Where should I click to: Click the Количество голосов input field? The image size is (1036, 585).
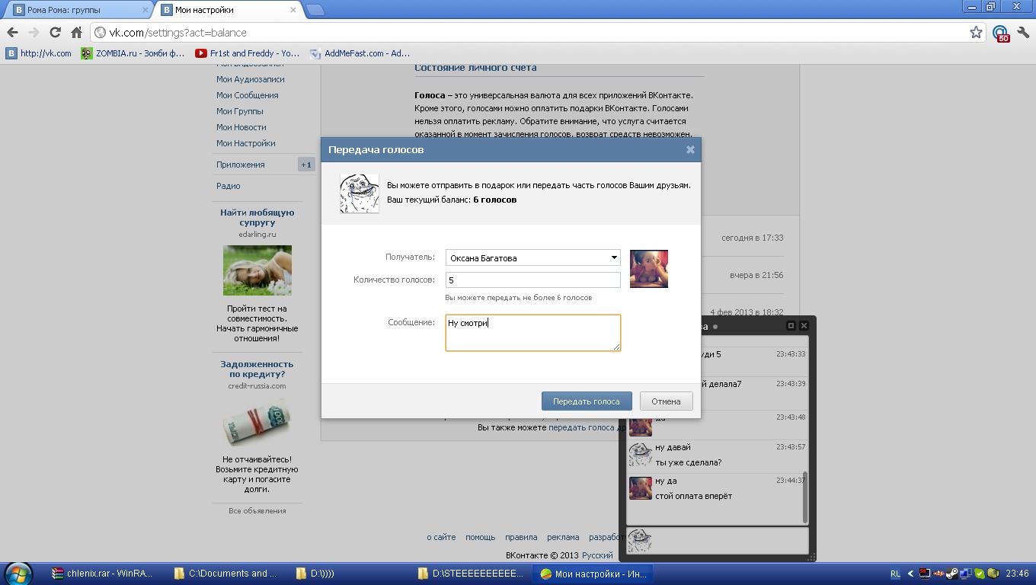point(532,280)
